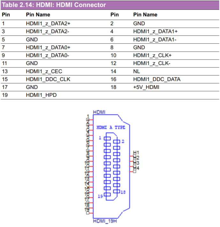Select HDMI1_z_DATA1- in the table
Screen dimensions: 220x227
point(155,39)
